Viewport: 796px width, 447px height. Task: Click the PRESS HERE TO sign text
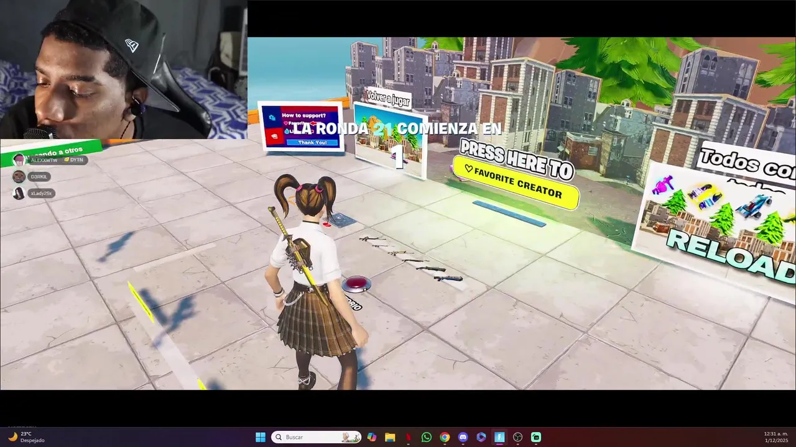(516, 159)
